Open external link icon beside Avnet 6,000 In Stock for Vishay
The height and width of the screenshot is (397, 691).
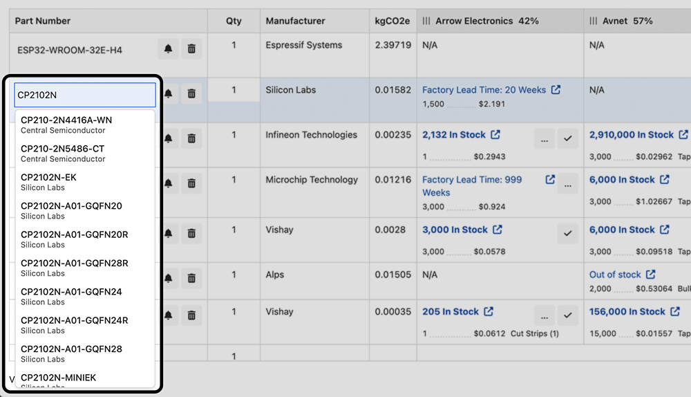[665, 230]
